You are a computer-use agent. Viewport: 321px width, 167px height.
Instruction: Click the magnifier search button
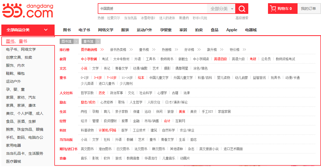(242, 9)
